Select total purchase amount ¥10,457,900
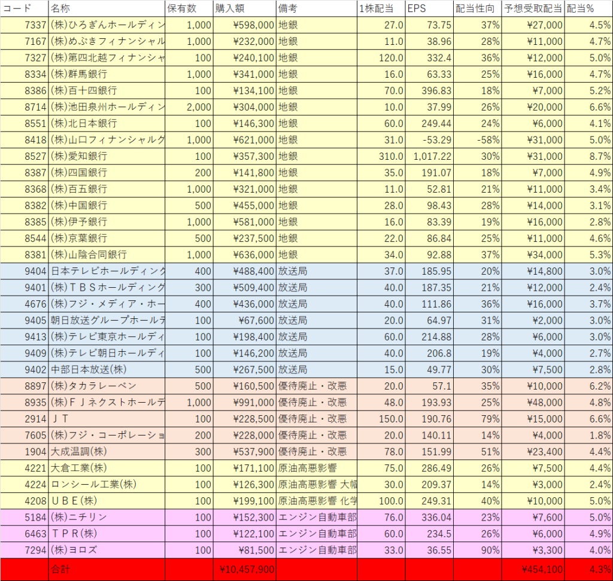Screen dimensions: 613x581 (x=247, y=569)
